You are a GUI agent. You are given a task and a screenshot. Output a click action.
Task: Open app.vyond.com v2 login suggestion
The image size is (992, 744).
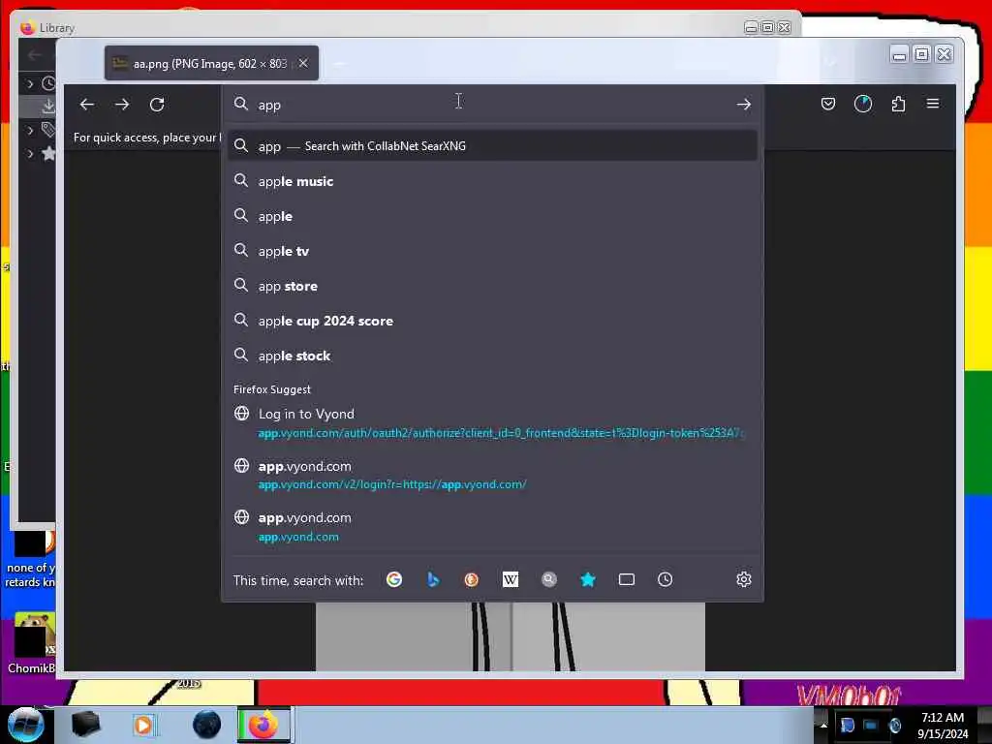(492, 475)
